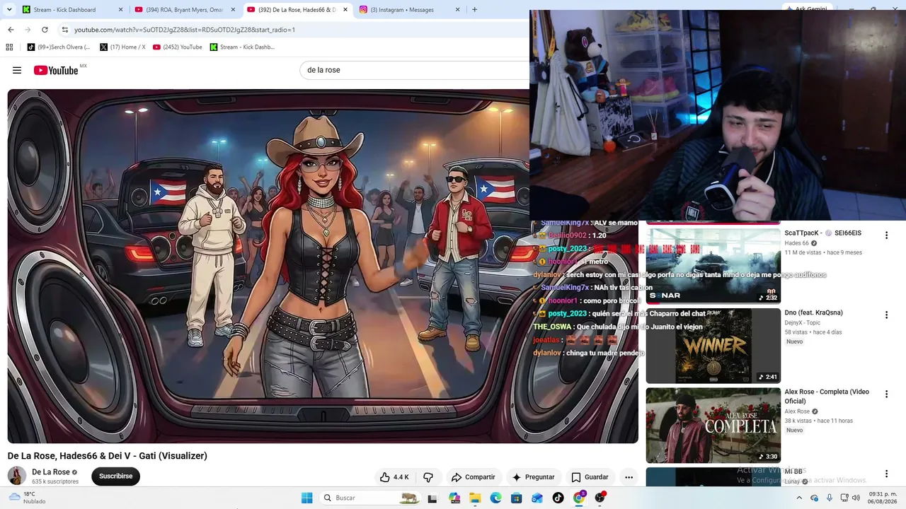Open more actions for the video
Screen dimensions: 906x509
[x=629, y=477]
